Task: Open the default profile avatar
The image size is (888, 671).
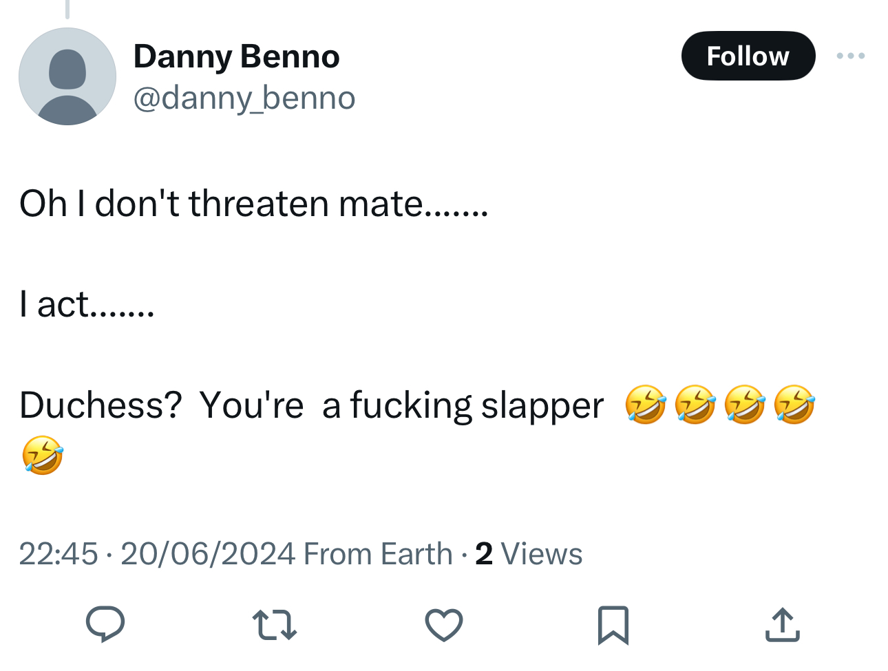Action: tap(67, 76)
